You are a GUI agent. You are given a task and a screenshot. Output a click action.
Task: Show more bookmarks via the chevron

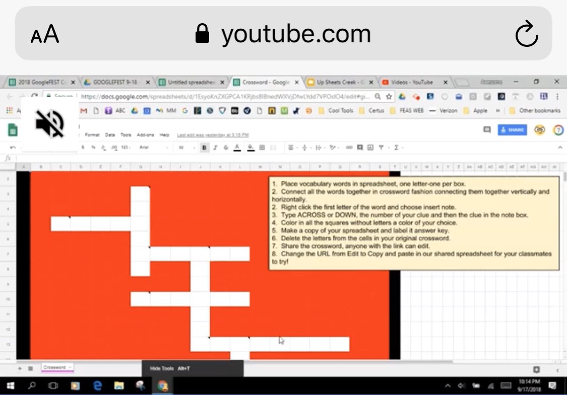498,110
